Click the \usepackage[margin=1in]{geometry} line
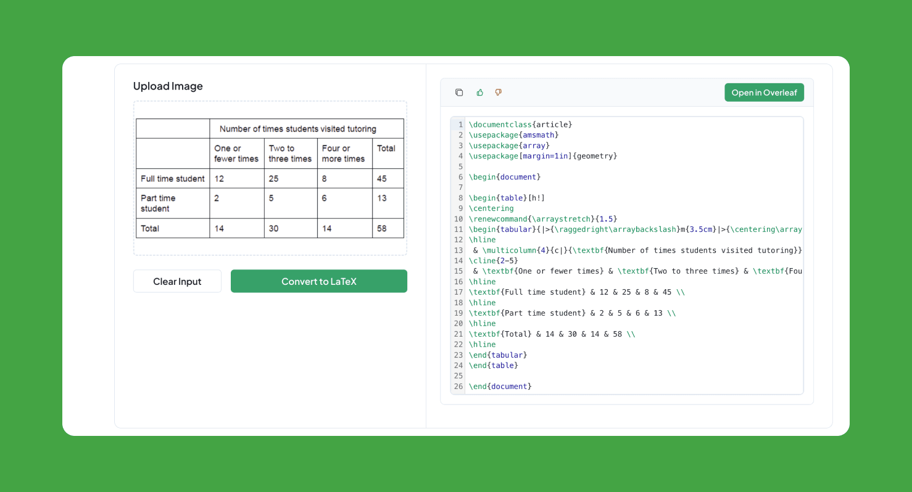The width and height of the screenshot is (912, 492). (543, 156)
